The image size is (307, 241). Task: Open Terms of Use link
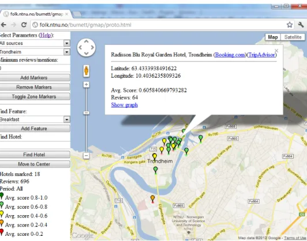295,238
